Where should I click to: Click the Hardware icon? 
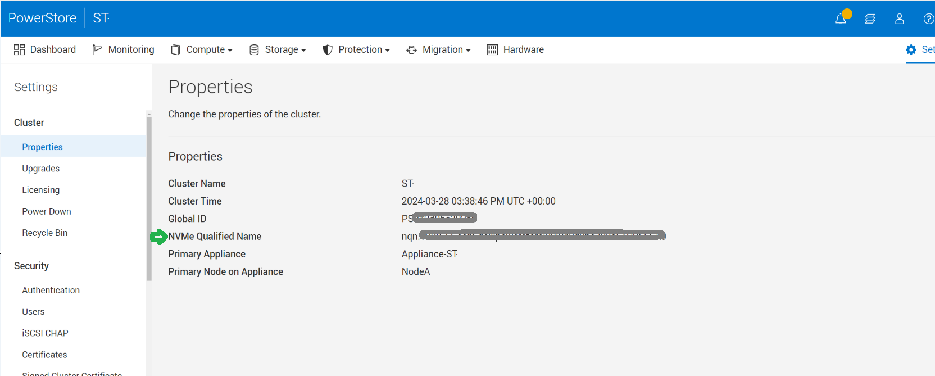[492, 49]
